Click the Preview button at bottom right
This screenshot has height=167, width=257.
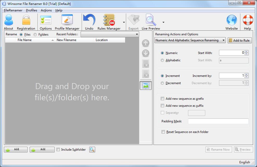coord(243,150)
